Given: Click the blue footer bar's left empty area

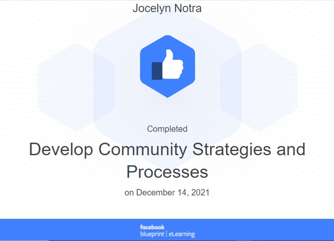Looking at the screenshot, I should coord(63,229).
